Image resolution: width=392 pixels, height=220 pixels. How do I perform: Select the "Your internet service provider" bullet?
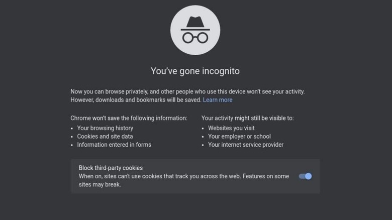coord(246,145)
